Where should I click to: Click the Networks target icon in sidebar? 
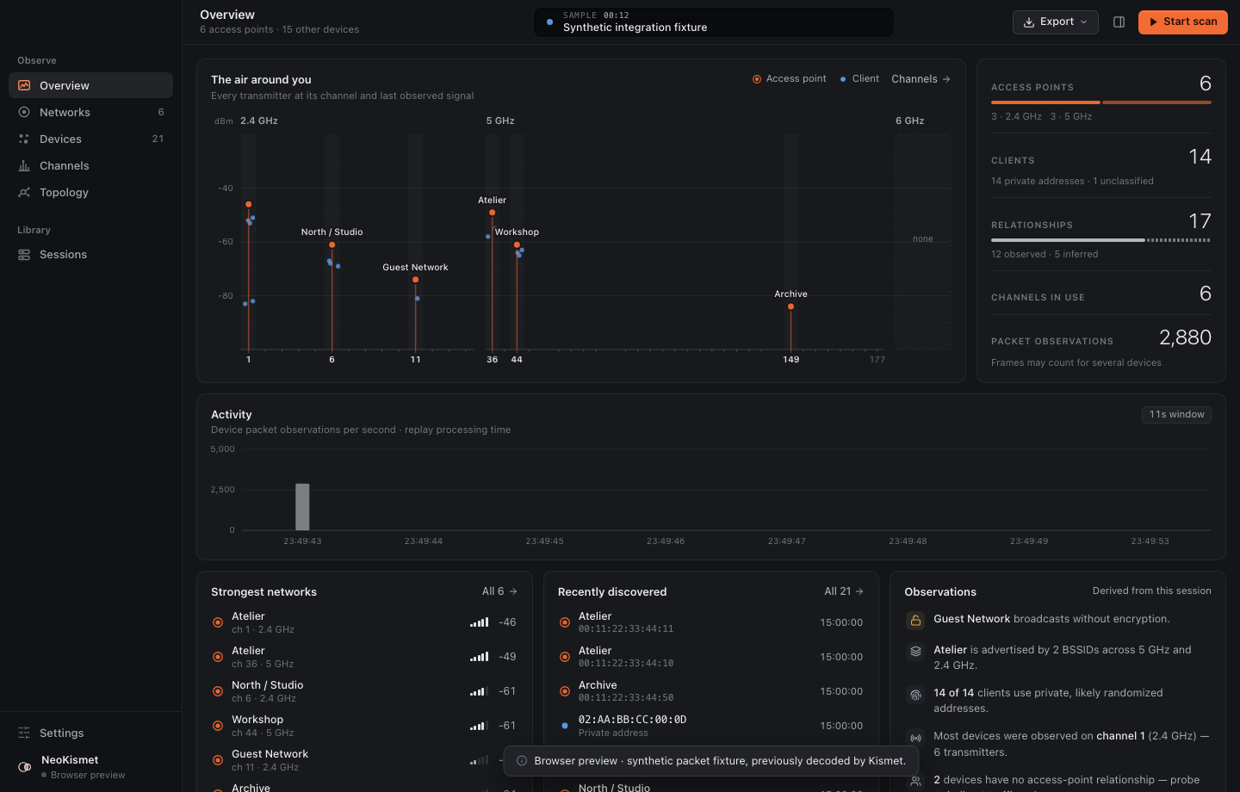click(x=24, y=112)
